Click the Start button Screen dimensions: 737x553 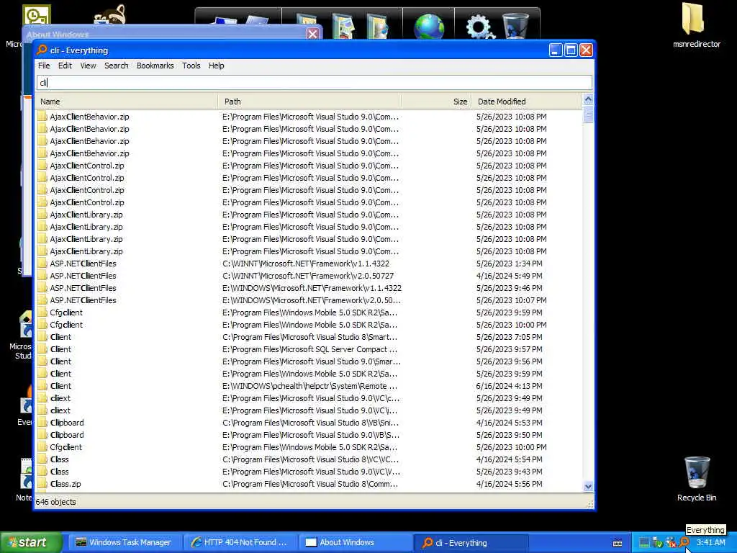click(x=31, y=543)
